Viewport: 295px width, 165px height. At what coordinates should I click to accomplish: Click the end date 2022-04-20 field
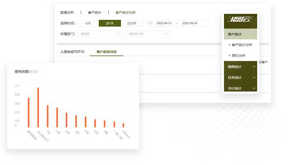pos(190,23)
